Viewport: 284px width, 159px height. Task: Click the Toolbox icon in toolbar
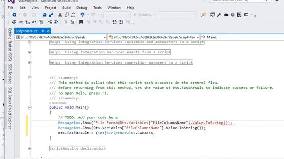226,15
